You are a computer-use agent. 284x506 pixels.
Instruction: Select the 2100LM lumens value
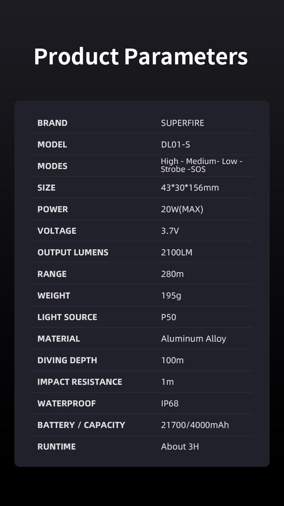pos(177,252)
